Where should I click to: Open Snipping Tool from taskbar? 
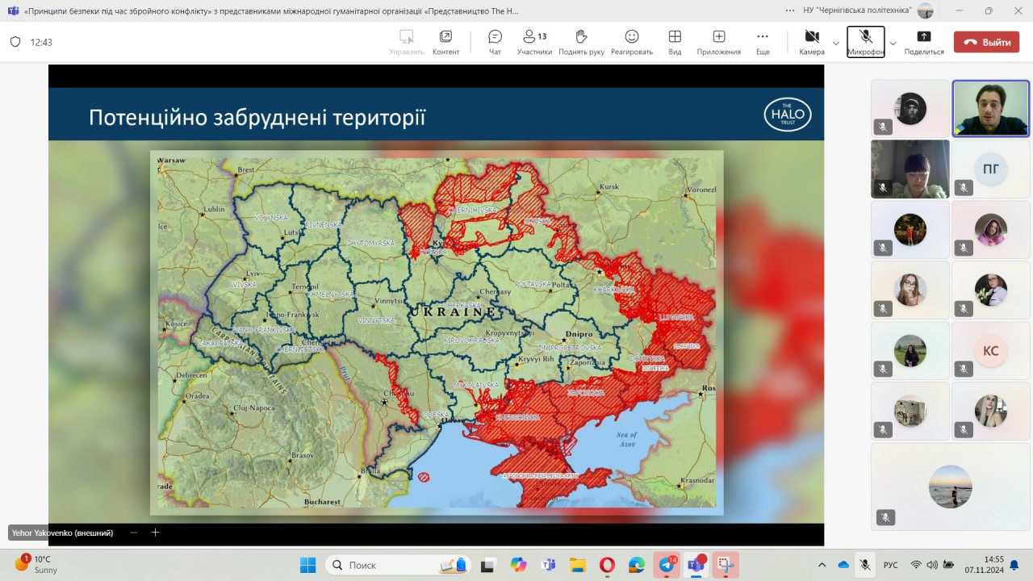726,565
